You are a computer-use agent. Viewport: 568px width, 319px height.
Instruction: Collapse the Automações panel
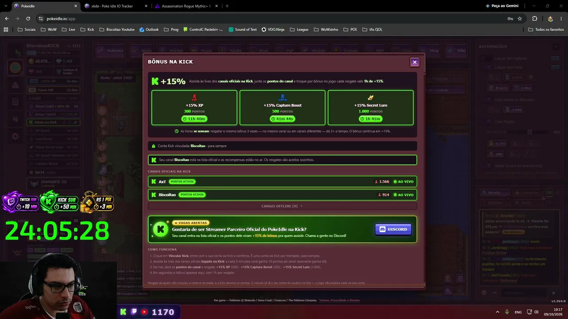coord(556,47)
